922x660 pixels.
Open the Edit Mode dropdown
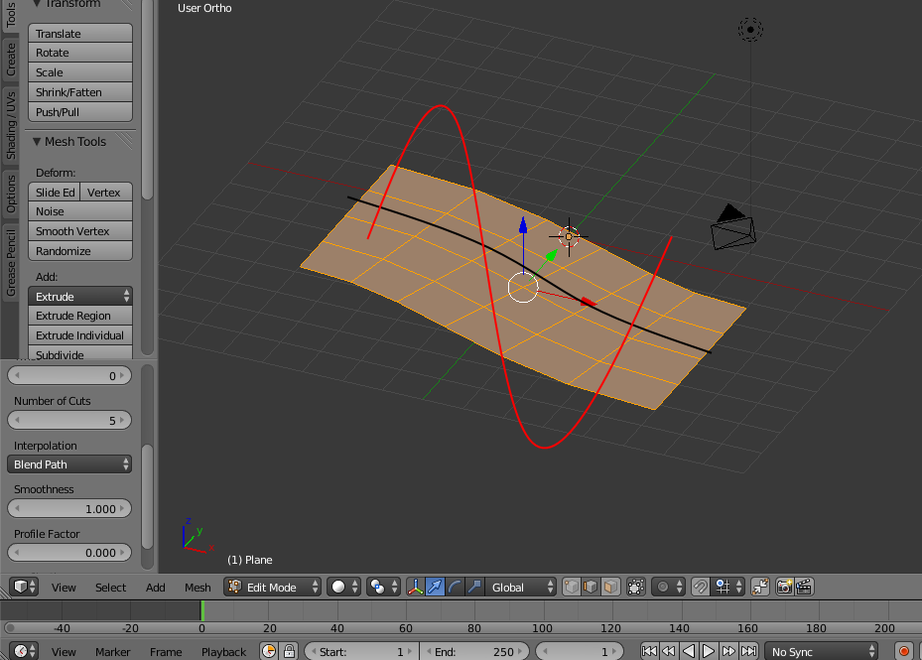(273, 587)
